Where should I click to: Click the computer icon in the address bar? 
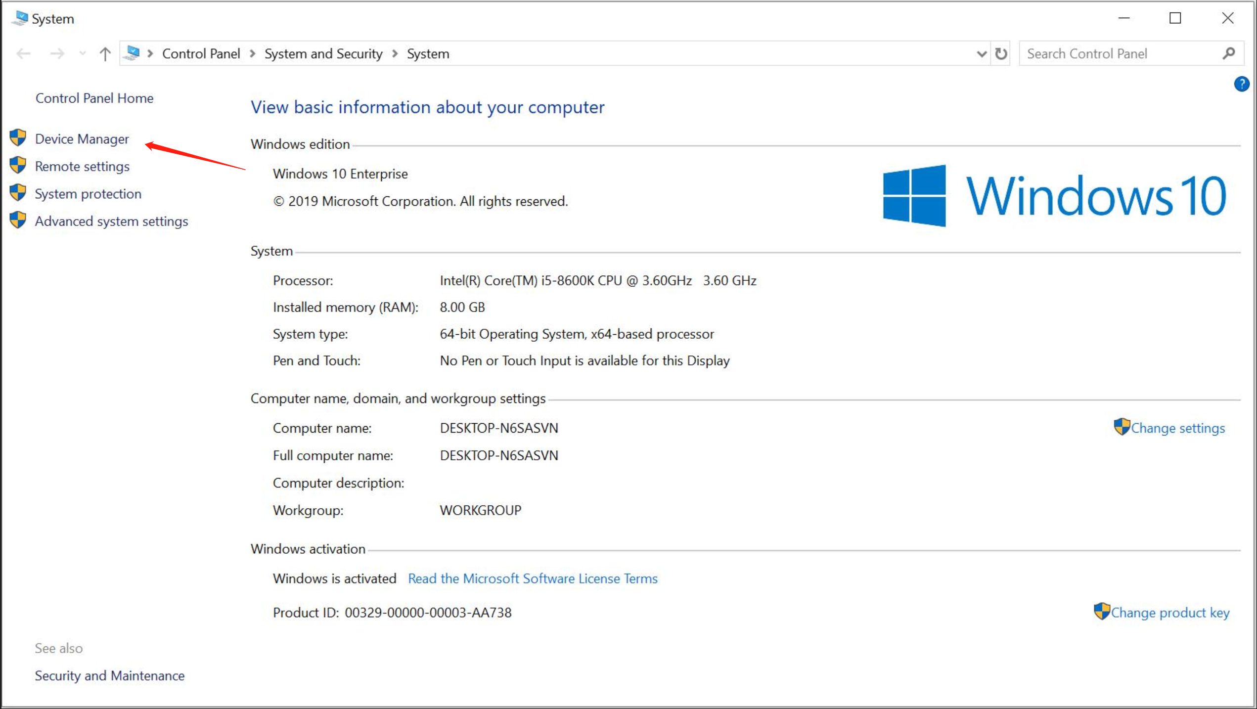pyautogui.click(x=132, y=53)
